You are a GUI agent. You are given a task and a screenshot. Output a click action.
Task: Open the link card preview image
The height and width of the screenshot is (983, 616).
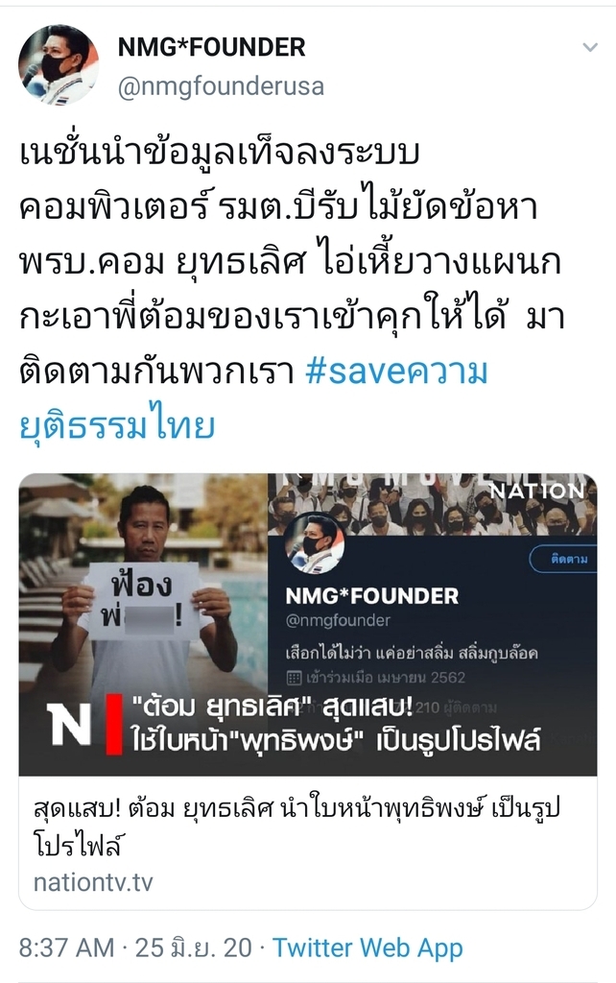tap(308, 624)
